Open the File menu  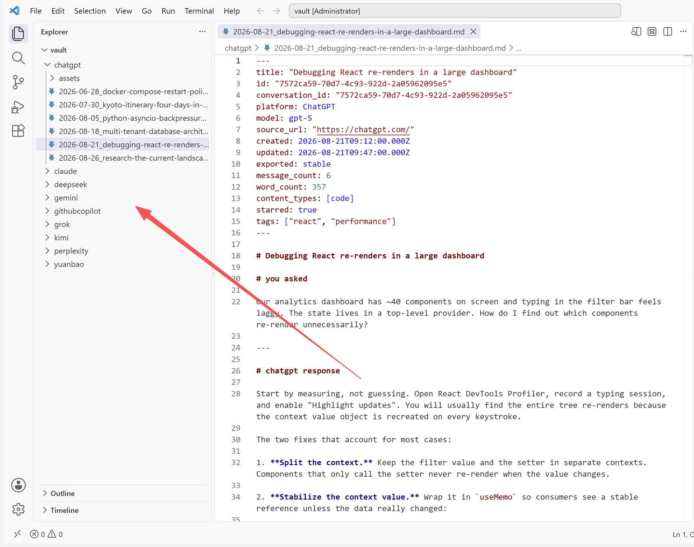pyautogui.click(x=36, y=11)
